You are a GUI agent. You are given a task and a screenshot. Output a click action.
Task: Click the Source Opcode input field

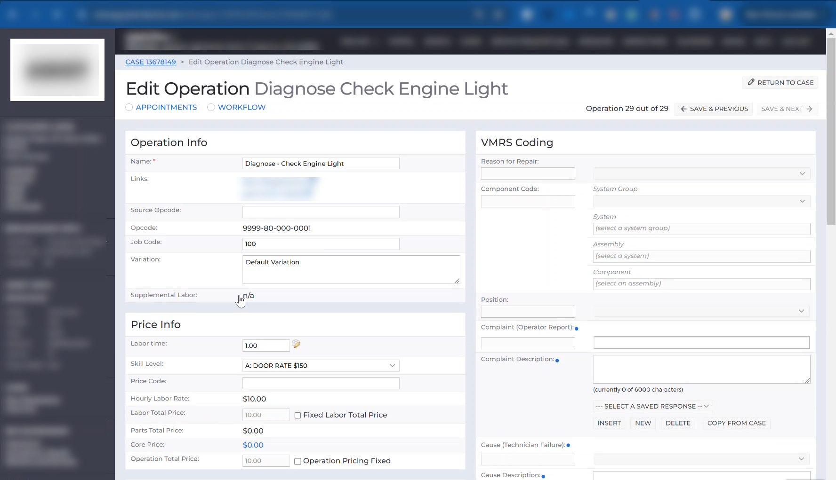click(x=321, y=212)
